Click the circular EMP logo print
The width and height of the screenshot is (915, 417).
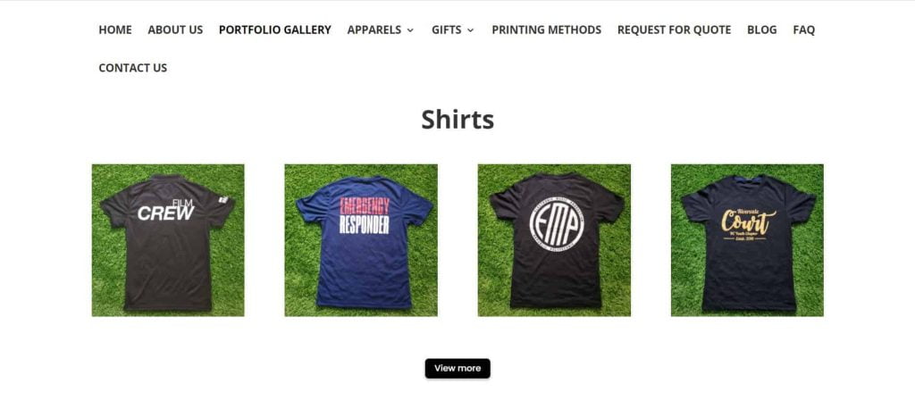557,224
